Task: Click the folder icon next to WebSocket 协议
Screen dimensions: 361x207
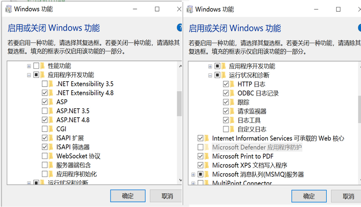Action: 51,156
